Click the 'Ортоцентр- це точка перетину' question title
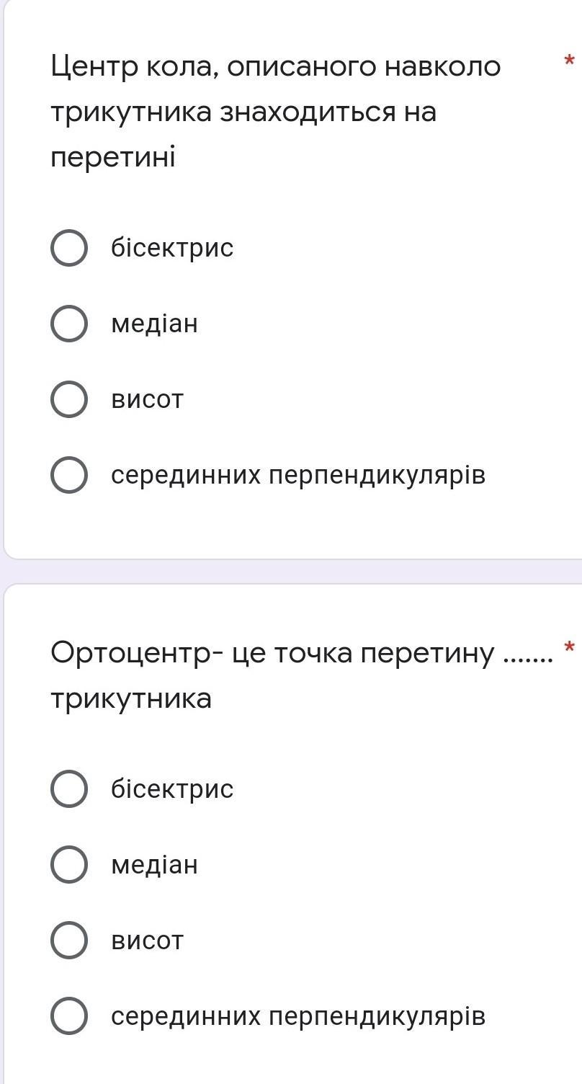This screenshot has width=582, height=1084. tap(274, 654)
